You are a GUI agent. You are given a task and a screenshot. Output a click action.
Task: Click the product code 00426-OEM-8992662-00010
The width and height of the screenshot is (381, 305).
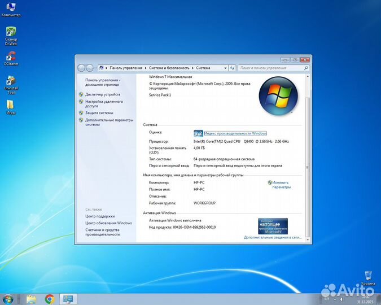[x=194, y=228]
